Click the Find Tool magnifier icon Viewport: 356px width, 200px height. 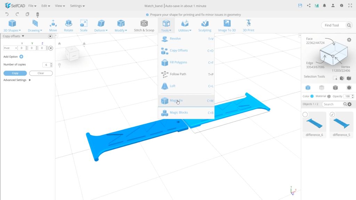349,25
